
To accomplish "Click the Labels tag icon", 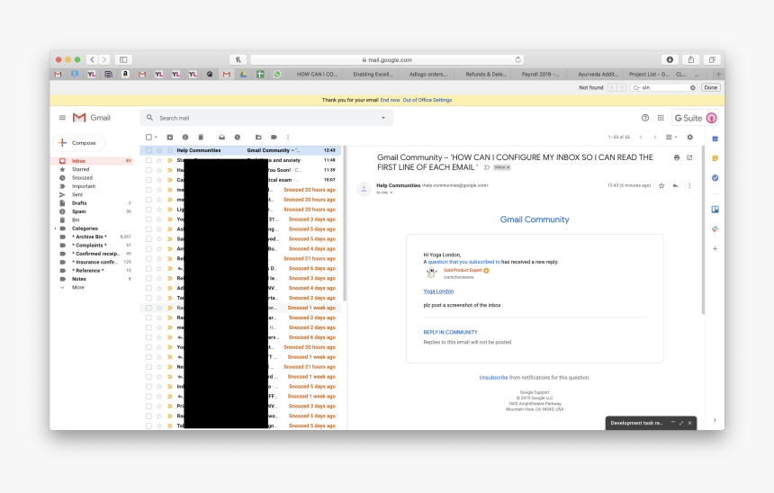I will [274, 137].
